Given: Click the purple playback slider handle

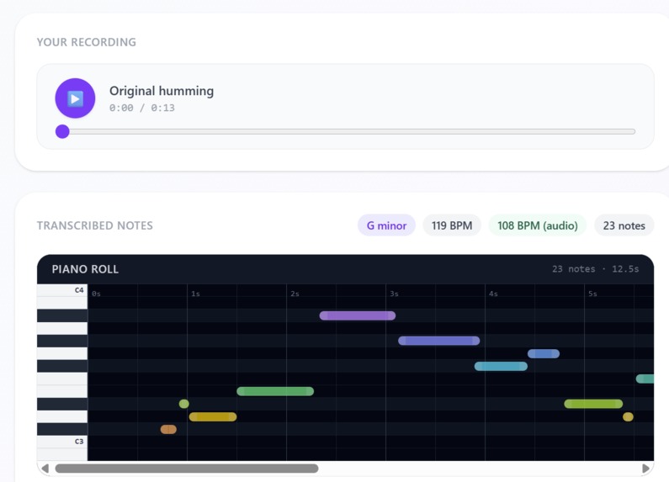Looking at the screenshot, I should [62, 131].
